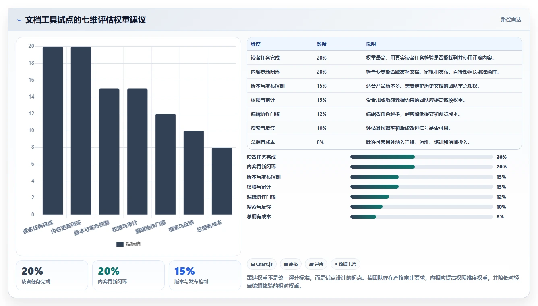Open the 20% 读者任务完成 stat card

coord(52,275)
